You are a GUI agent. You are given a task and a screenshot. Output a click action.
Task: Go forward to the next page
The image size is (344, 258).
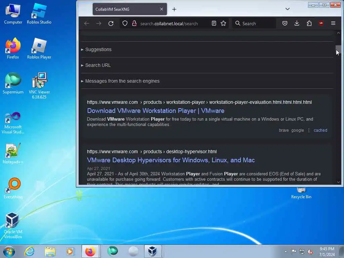[x=99, y=24]
